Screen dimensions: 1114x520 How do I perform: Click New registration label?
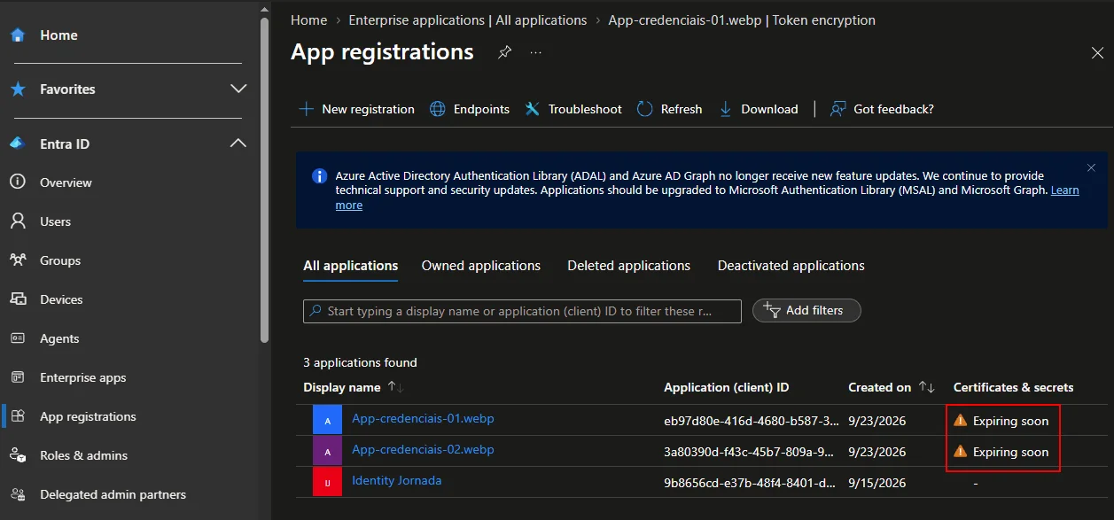pyautogui.click(x=368, y=109)
